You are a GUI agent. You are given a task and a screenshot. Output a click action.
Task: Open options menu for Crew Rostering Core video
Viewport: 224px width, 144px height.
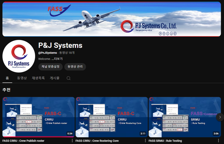point(145,141)
